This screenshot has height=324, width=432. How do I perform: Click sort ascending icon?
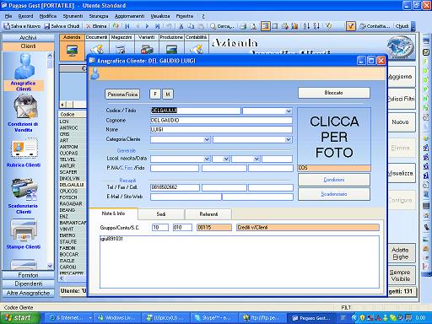[306, 26]
